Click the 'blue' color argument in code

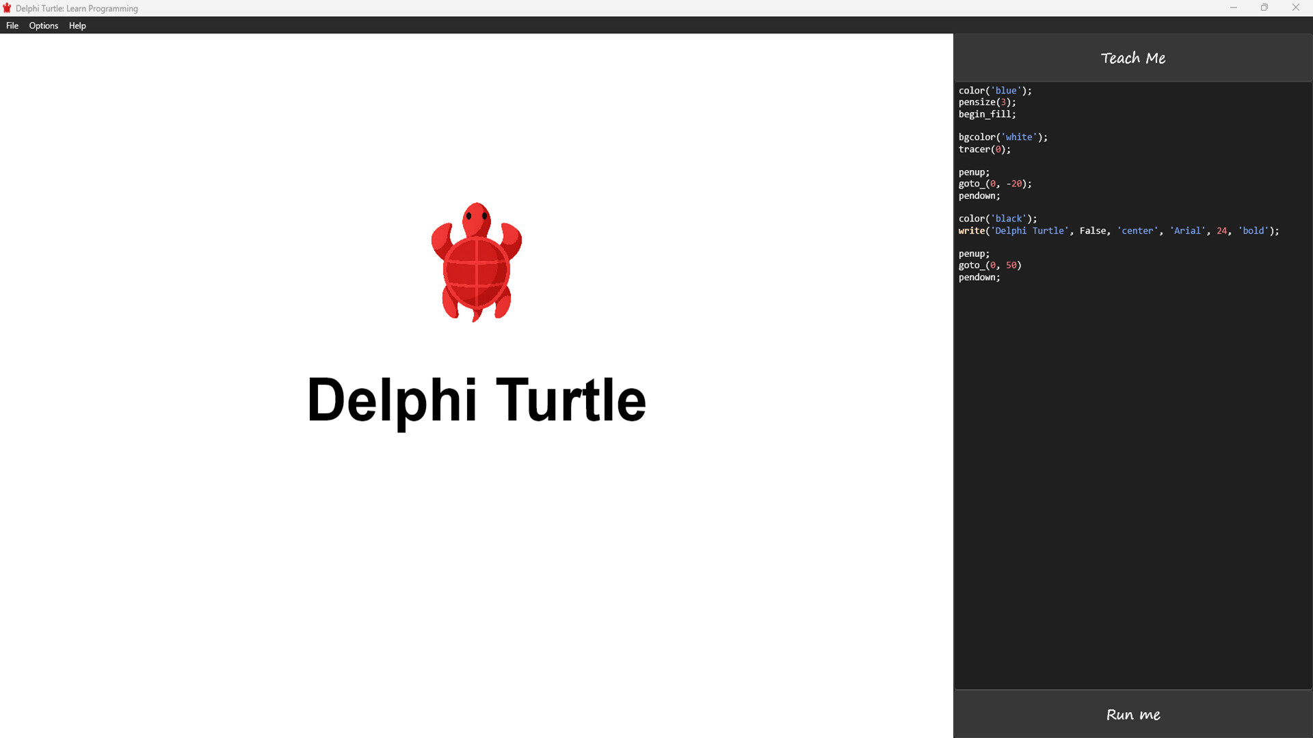[1007, 90]
